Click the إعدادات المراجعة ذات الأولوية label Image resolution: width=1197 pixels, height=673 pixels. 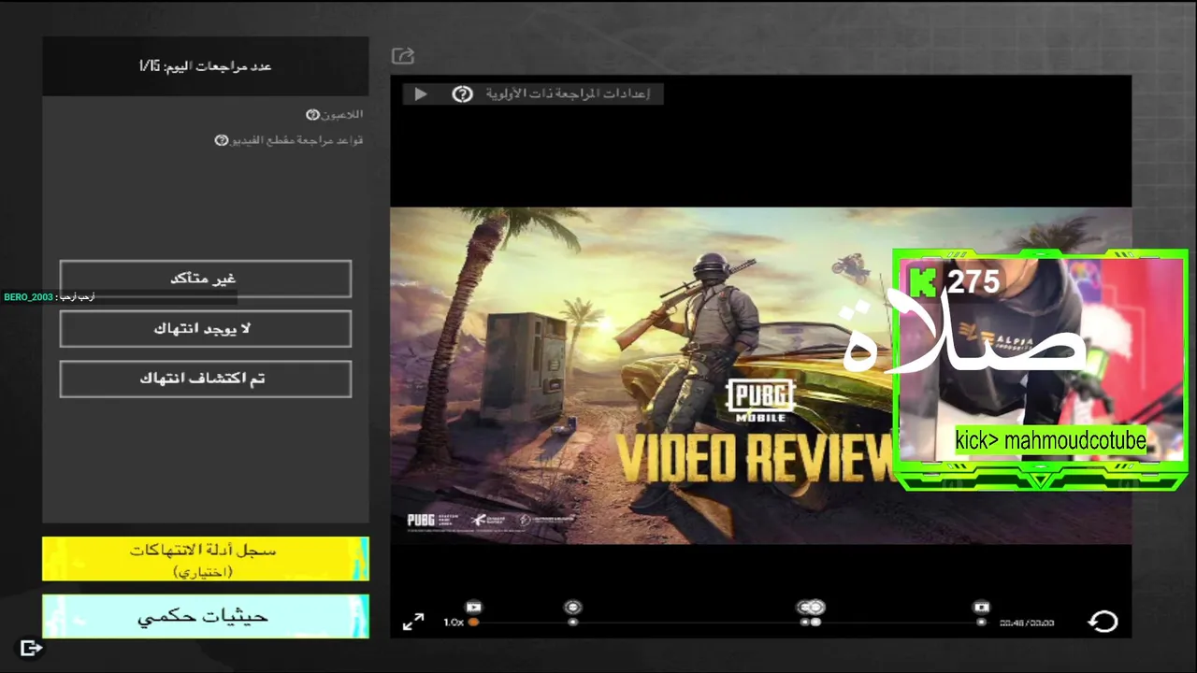(568, 93)
